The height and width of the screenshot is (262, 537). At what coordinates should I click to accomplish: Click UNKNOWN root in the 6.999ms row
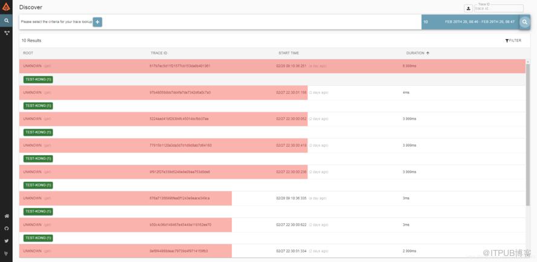32,66
